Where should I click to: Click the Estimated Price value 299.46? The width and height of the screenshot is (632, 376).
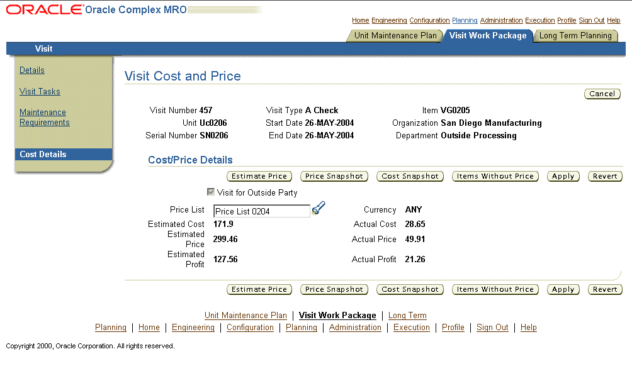pos(225,239)
